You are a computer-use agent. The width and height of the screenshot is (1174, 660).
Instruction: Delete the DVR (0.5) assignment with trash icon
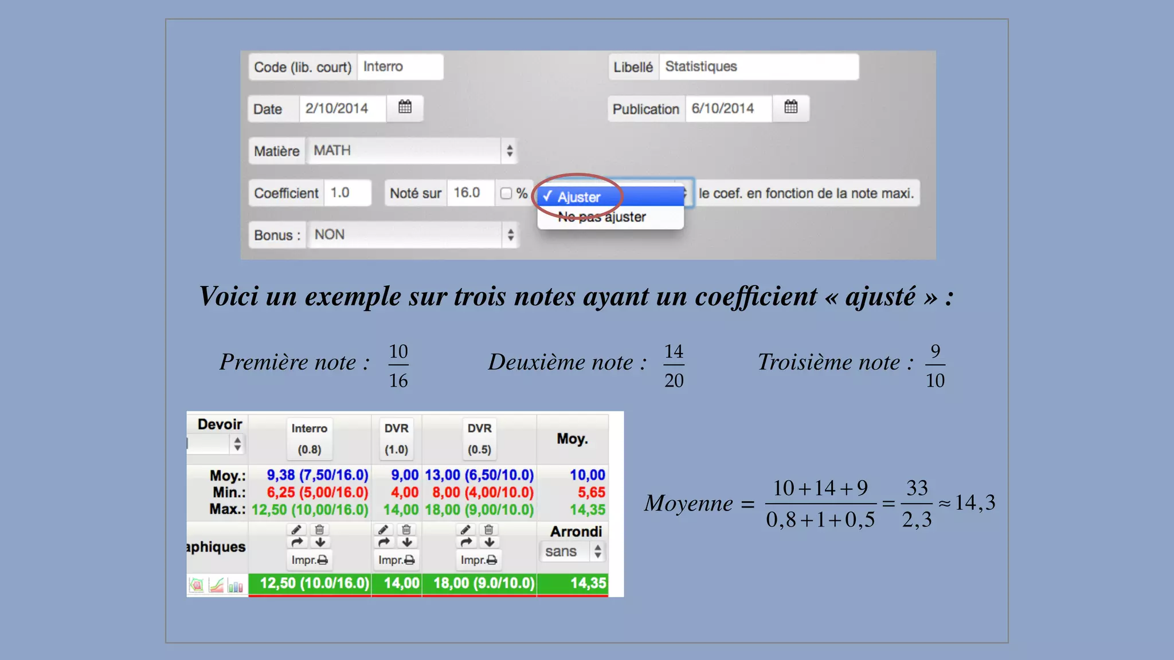[489, 529]
